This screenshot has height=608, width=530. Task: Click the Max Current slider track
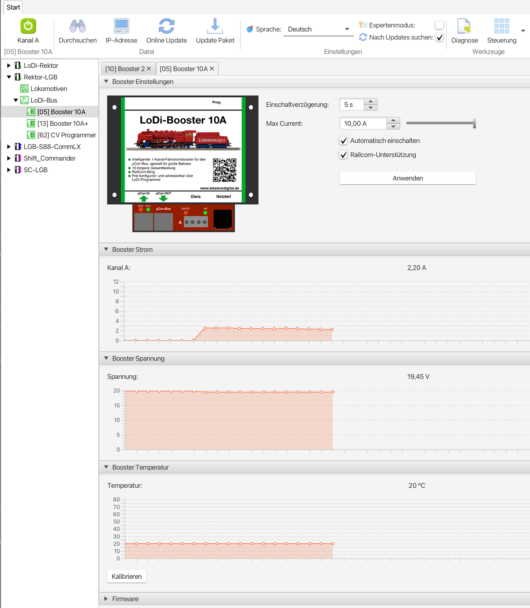click(x=440, y=123)
